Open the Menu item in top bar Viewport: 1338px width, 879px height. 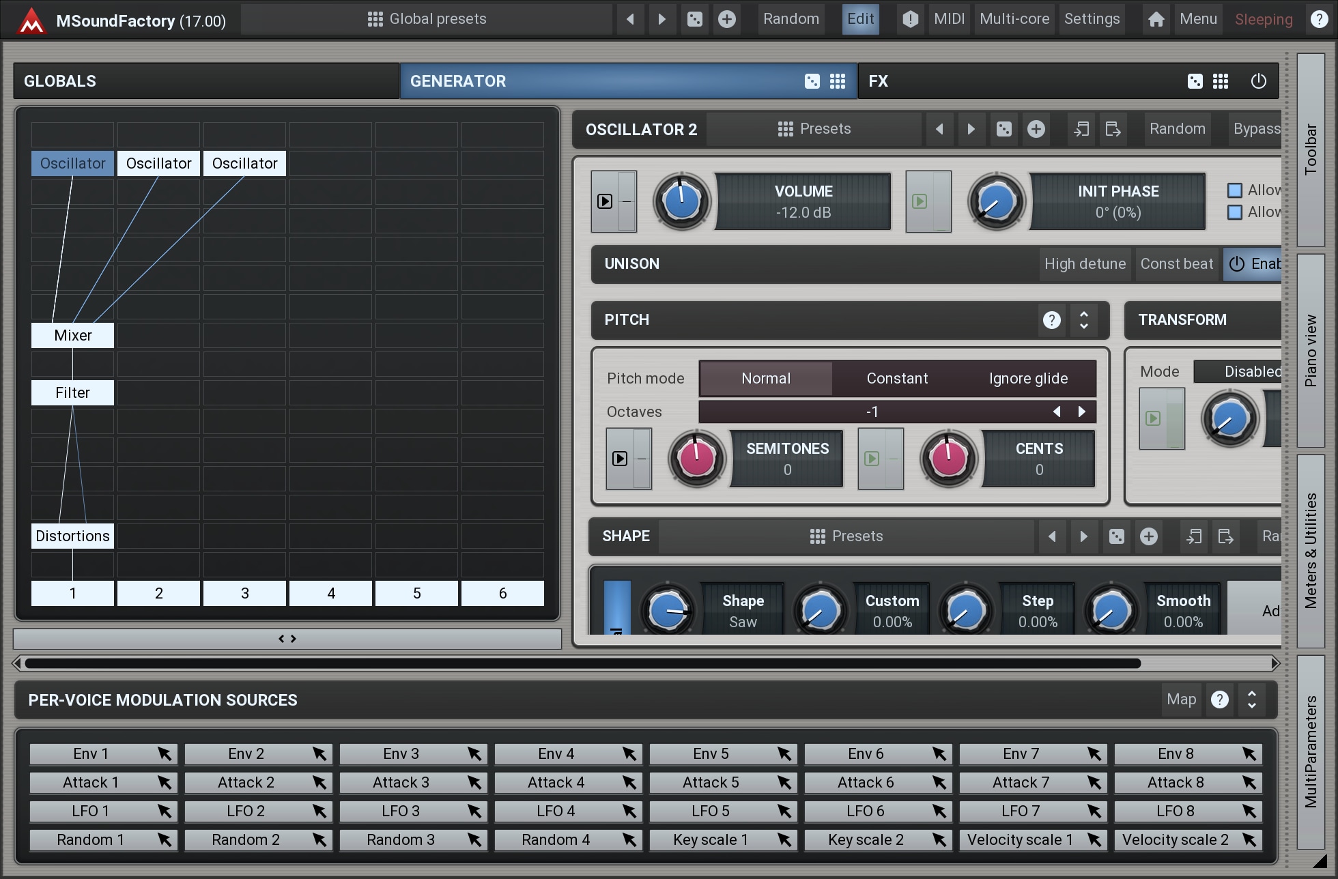click(x=1198, y=19)
